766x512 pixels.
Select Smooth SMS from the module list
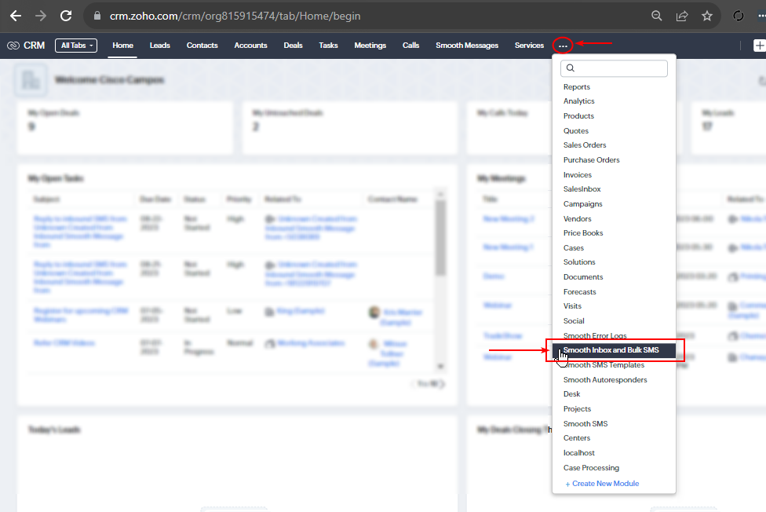tap(585, 424)
